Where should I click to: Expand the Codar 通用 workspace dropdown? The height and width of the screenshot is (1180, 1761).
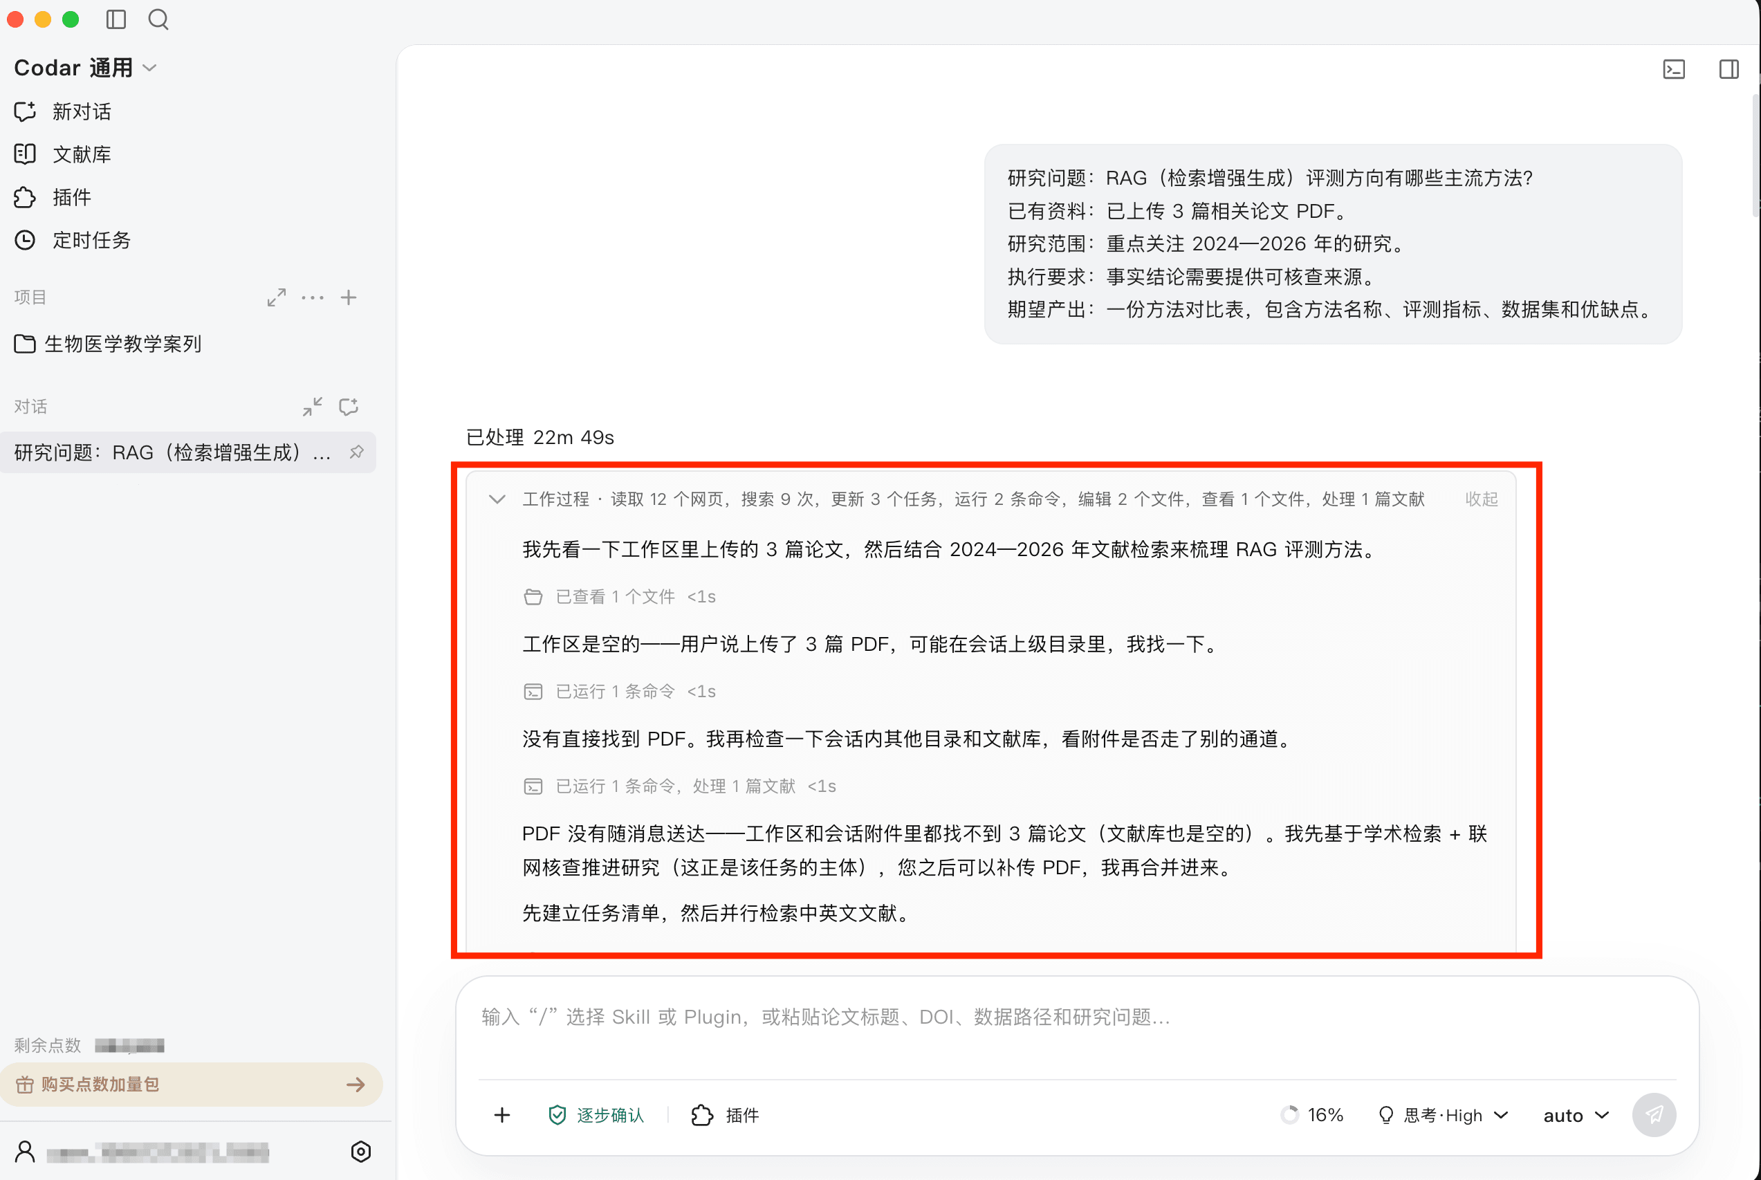point(85,68)
